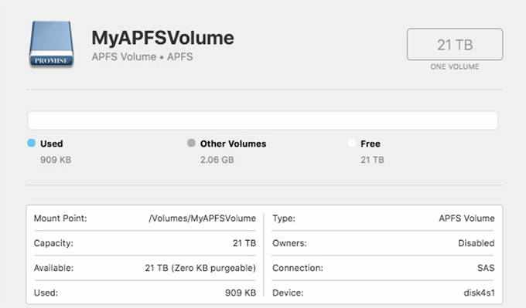Select the blue Used color dot

(x=31, y=143)
